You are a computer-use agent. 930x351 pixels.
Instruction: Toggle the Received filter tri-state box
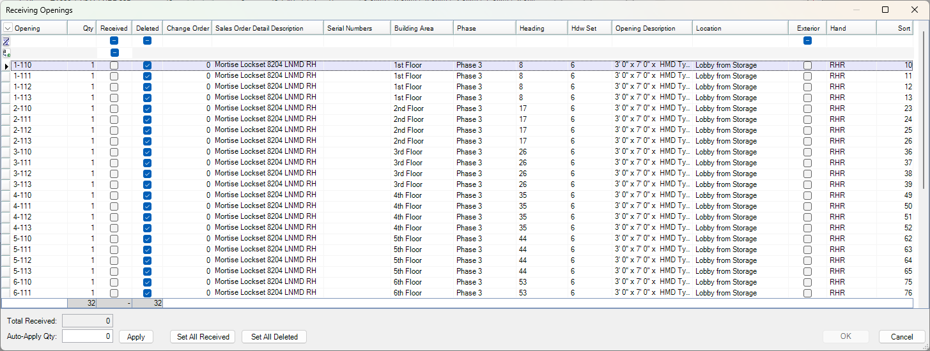(114, 41)
